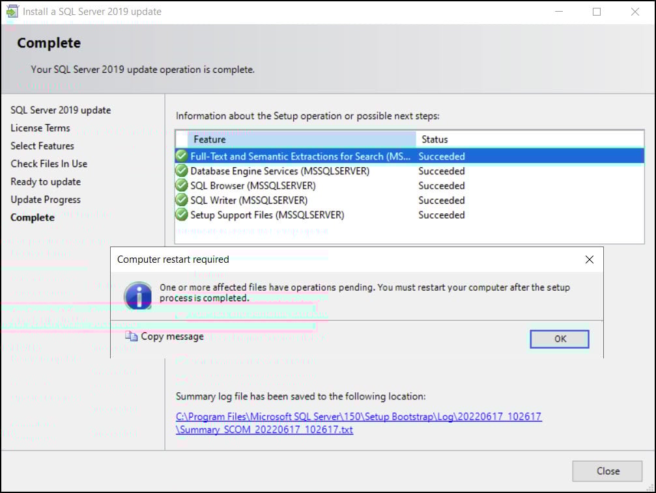Click the green check icon beside Database Engine Services
Viewport: 656px width, 493px height.
(x=182, y=170)
